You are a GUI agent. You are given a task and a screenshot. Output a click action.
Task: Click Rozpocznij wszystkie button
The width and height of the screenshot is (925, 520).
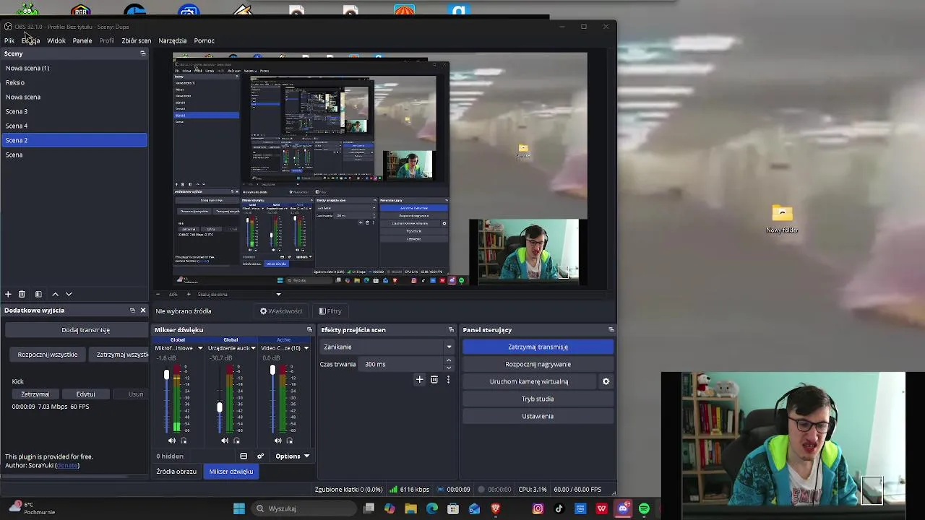pyautogui.click(x=48, y=355)
